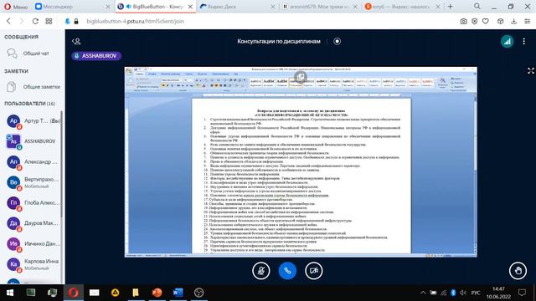536x301 pixels.
Task: Add page to bookmarks heart icon
Action: (x=486, y=21)
